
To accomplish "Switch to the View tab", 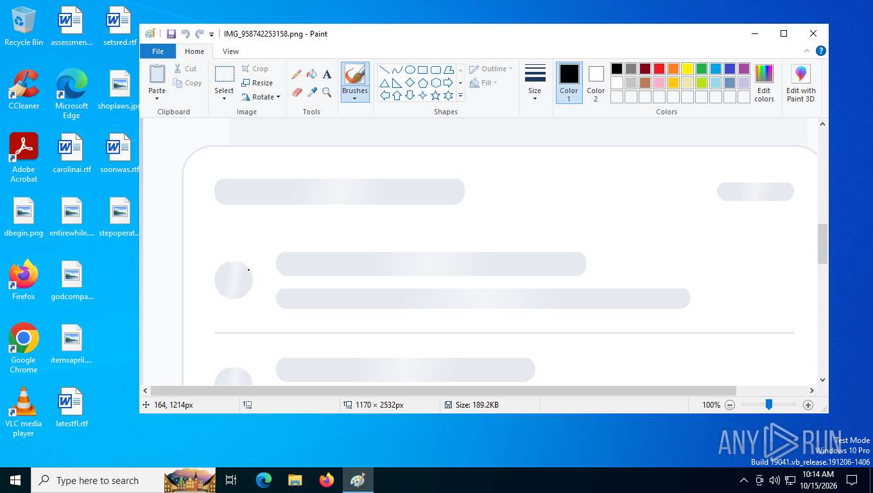I will coord(230,51).
